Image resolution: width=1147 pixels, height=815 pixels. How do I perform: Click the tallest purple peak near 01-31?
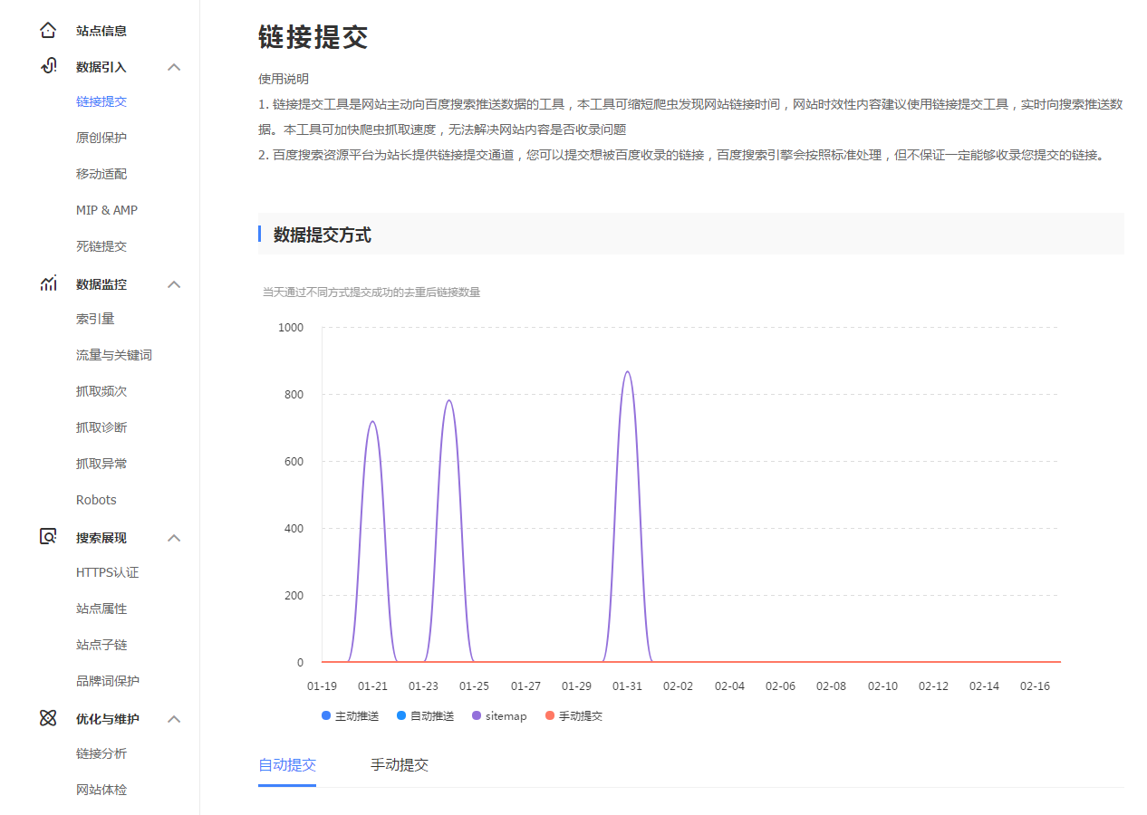coord(628,371)
